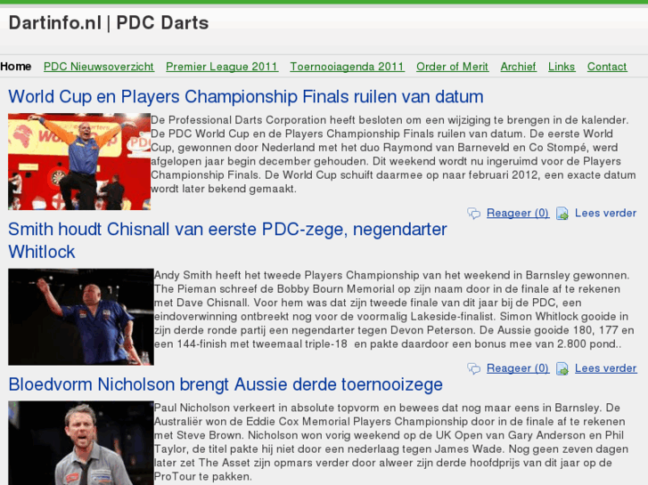Screen dimensions: 648x485
Task: Click Lees verder under the Smith article
Action: [x=605, y=368]
